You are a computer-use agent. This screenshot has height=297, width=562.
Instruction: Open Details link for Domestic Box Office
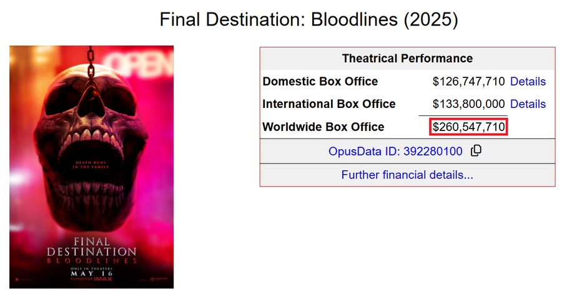point(528,81)
